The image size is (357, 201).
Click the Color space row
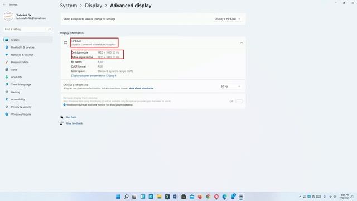pyautogui.click(x=102, y=71)
